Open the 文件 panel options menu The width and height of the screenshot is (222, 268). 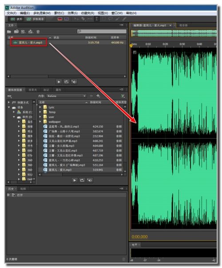point(121,25)
